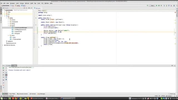Click the VCS revert arrow in toolbar
178x100 pixels.
(x=171, y=6)
